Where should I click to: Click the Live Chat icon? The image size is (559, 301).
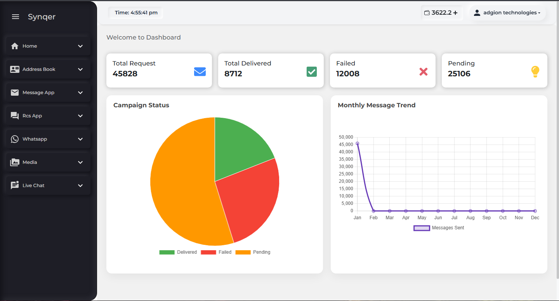15,186
